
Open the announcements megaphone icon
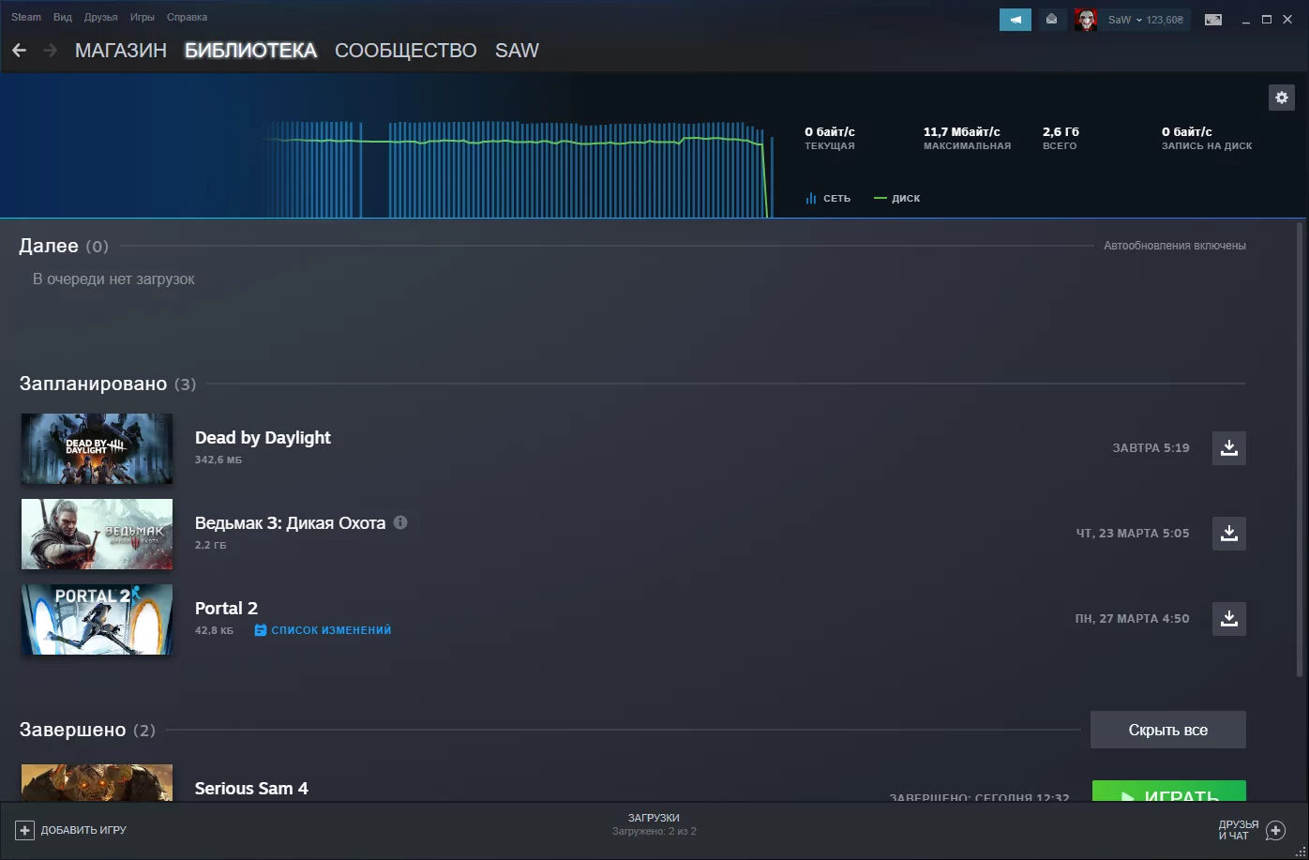click(x=1016, y=20)
